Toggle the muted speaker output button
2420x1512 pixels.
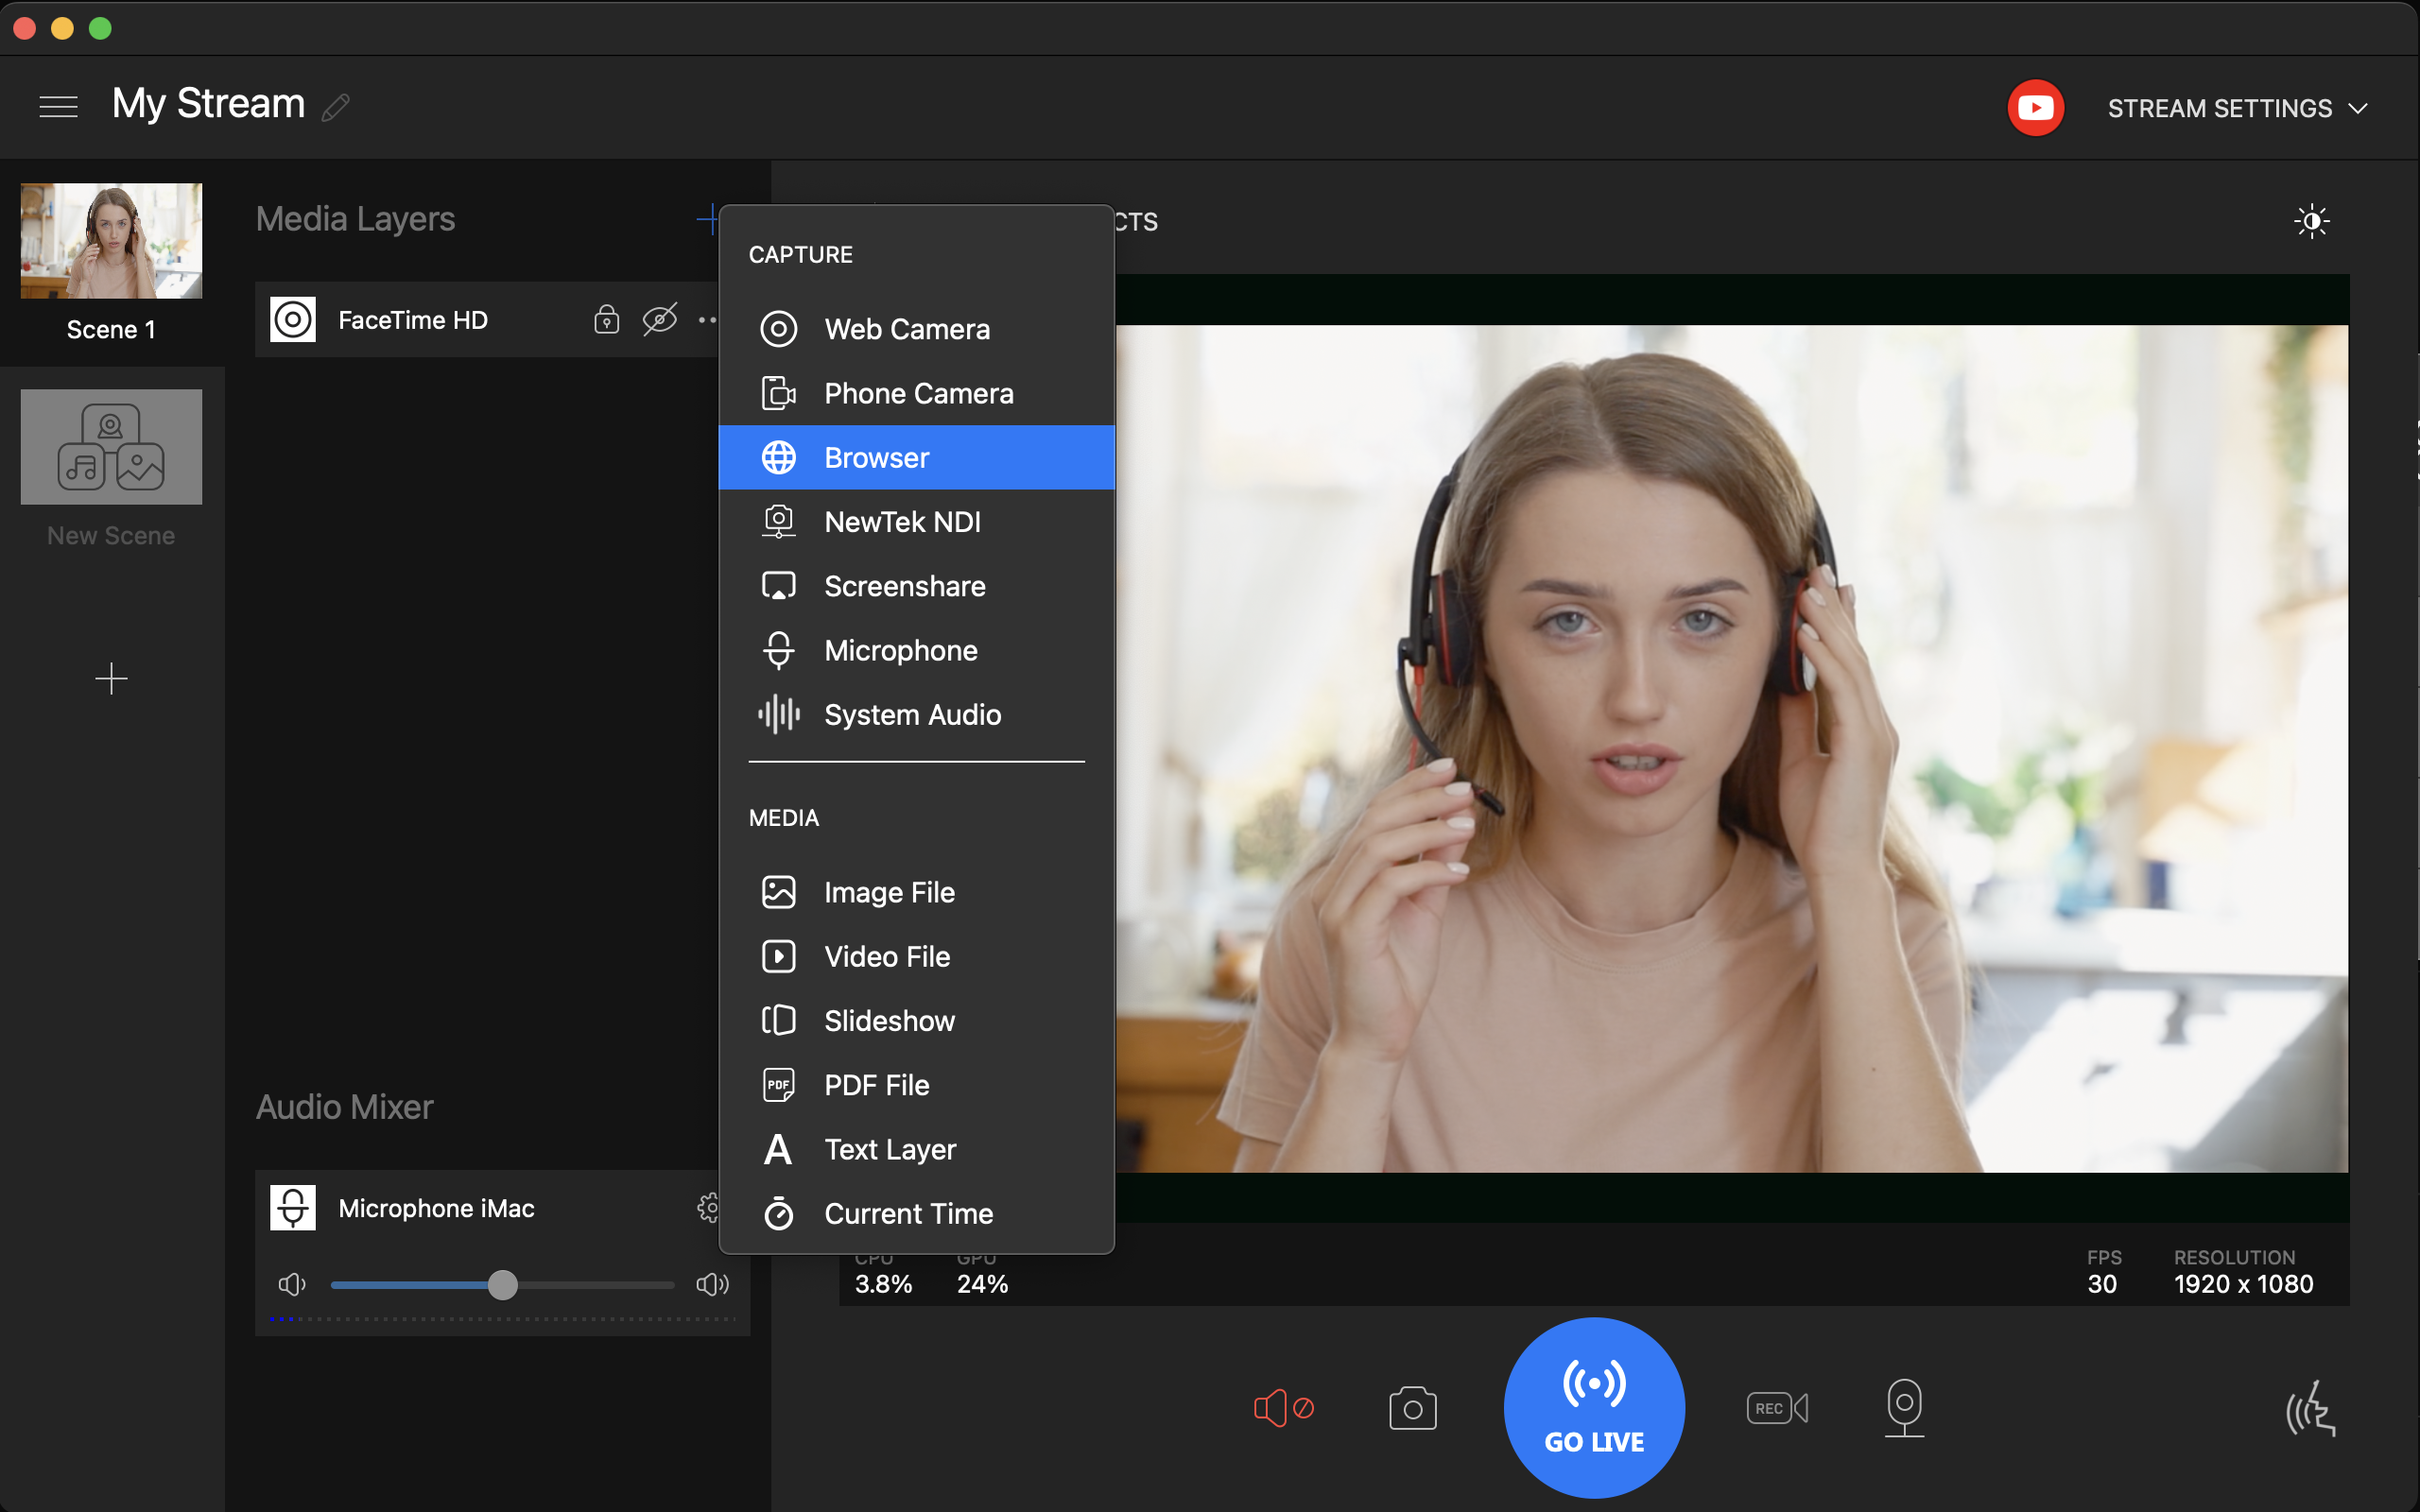point(1283,1408)
